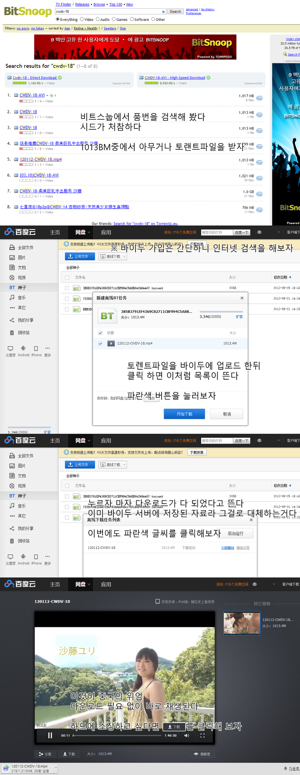Toggle the 标题 select-all checkbox in the BT dialog
Image resolution: width=300 pixels, height=775 pixels.
(x=100, y=333)
